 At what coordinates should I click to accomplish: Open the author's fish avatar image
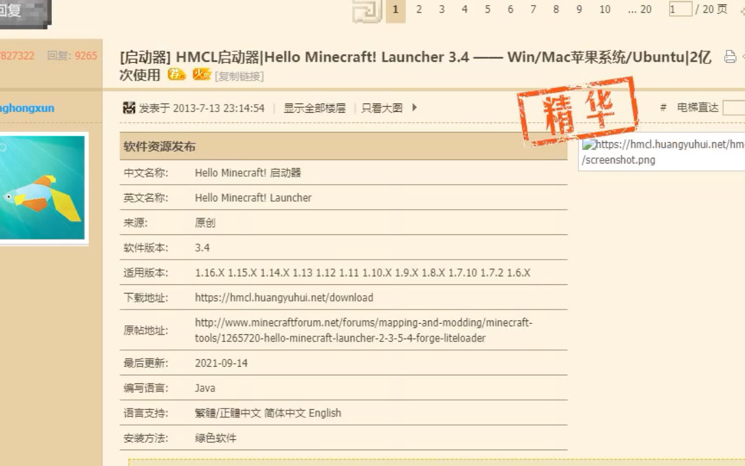tap(43, 188)
